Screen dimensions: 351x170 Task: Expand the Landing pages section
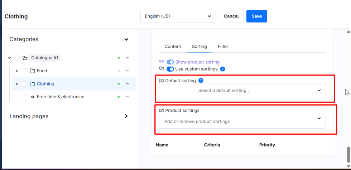click(126, 116)
